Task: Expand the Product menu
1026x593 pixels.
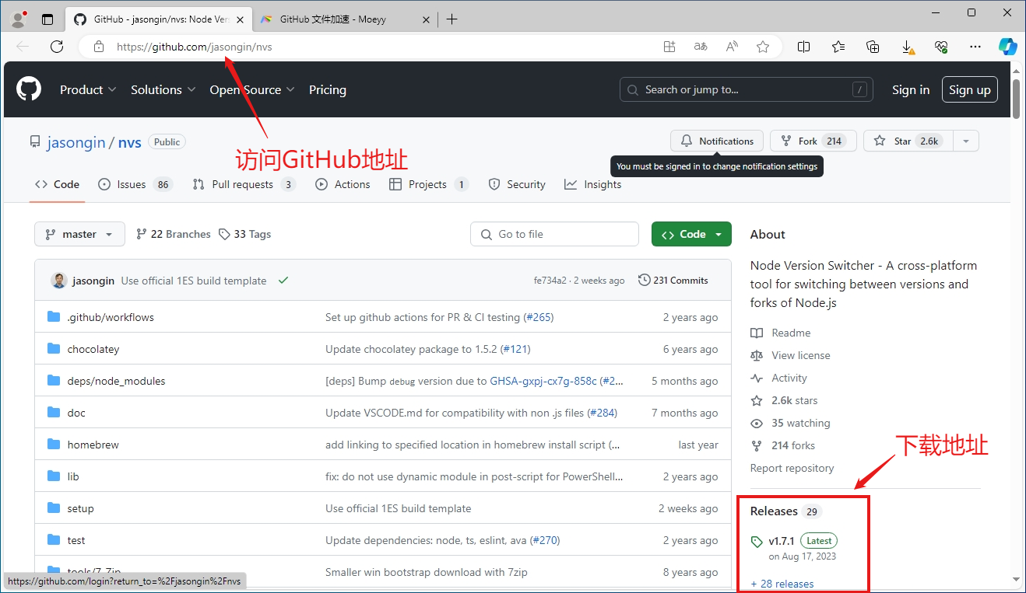Action: click(88, 89)
